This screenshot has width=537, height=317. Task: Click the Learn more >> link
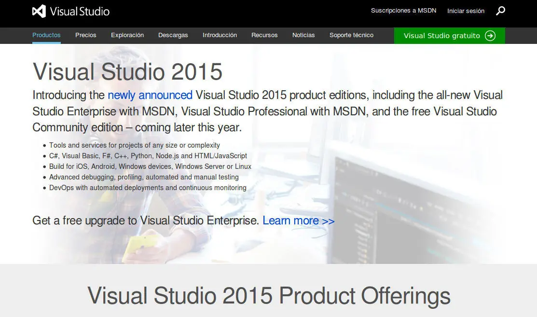299,221
